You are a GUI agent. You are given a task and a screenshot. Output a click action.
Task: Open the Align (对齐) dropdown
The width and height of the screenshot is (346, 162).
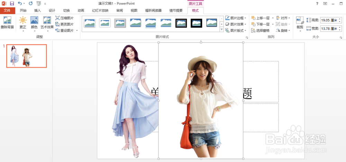pos(283,18)
